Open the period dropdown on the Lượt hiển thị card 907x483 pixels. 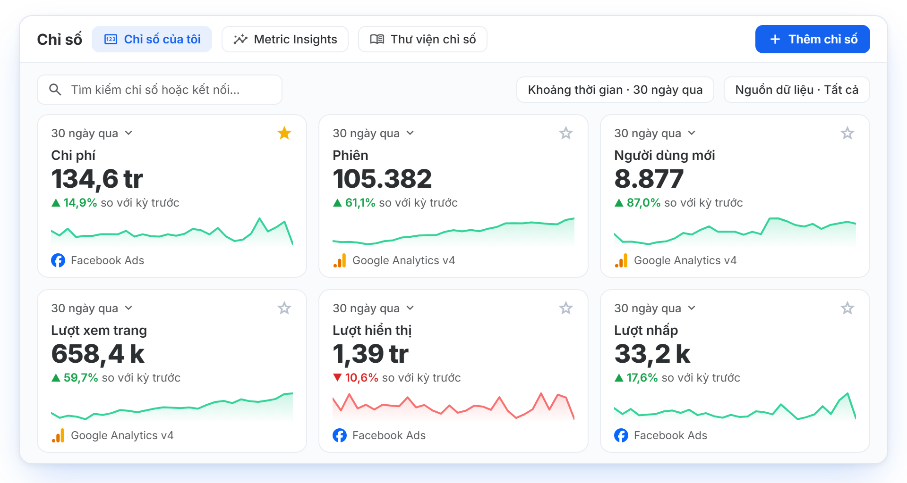(373, 308)
